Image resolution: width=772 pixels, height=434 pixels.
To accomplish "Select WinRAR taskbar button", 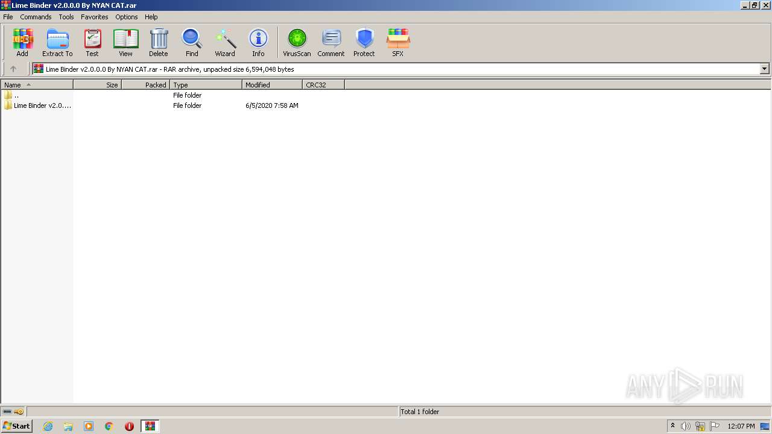I will click(150, 426).
